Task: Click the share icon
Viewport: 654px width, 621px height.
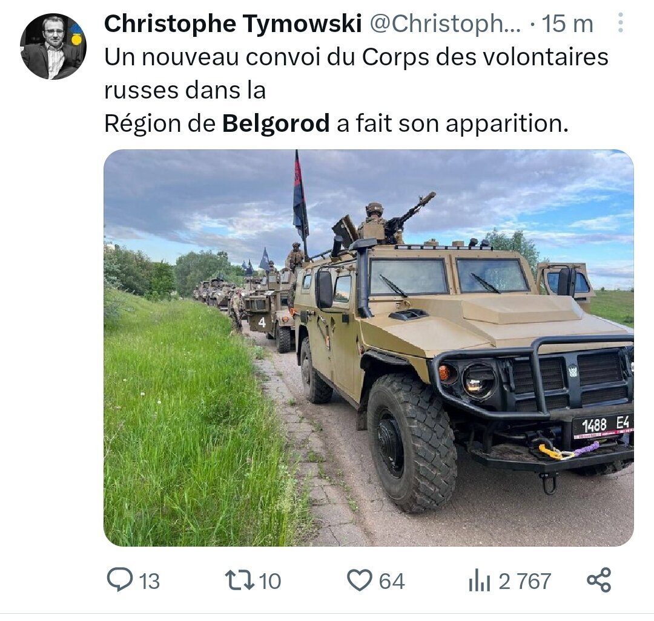Action: point(599,580)
